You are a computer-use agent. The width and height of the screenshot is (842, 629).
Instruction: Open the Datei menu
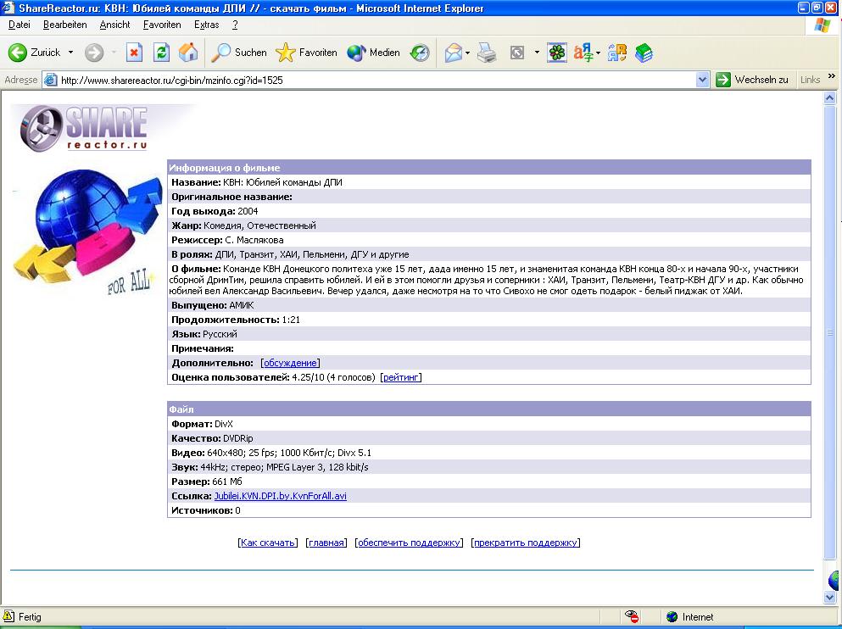(20, 25)
